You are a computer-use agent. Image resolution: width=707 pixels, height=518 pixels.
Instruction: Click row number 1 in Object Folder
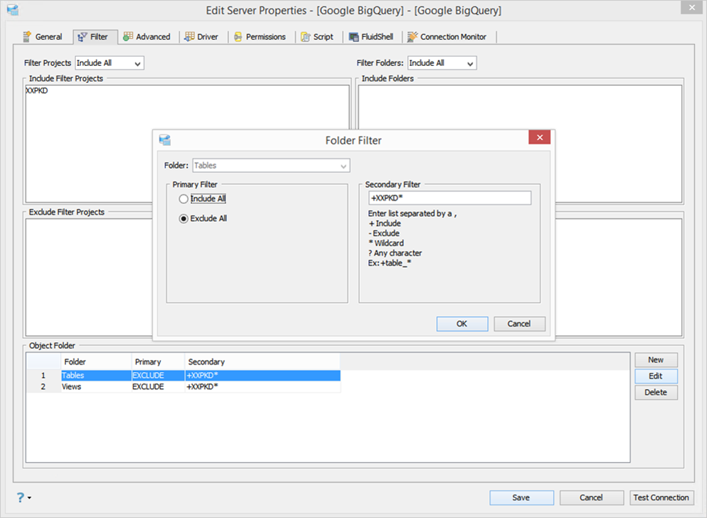(x=43, y=375)
